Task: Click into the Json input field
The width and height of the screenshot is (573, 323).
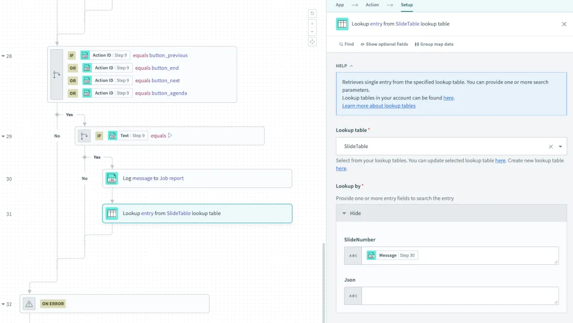Action: (x=460, y=296)
